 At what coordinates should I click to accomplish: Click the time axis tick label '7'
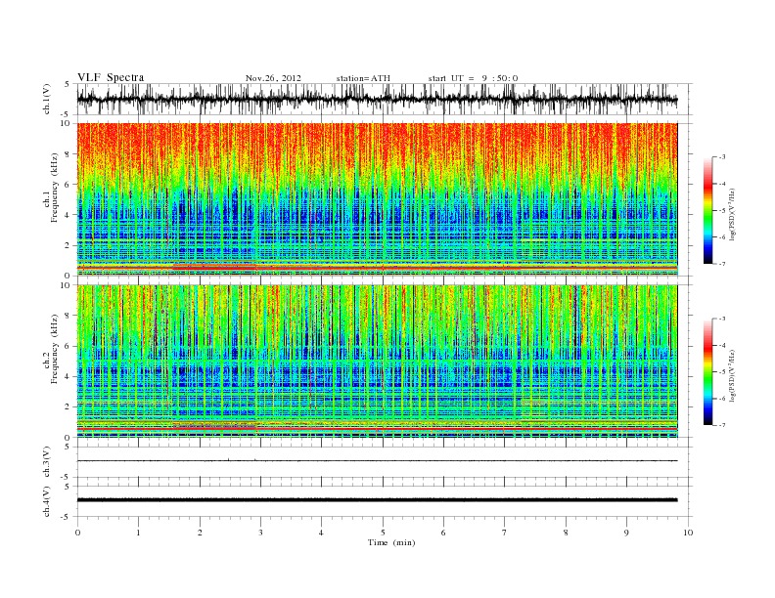tap(505, 533)
